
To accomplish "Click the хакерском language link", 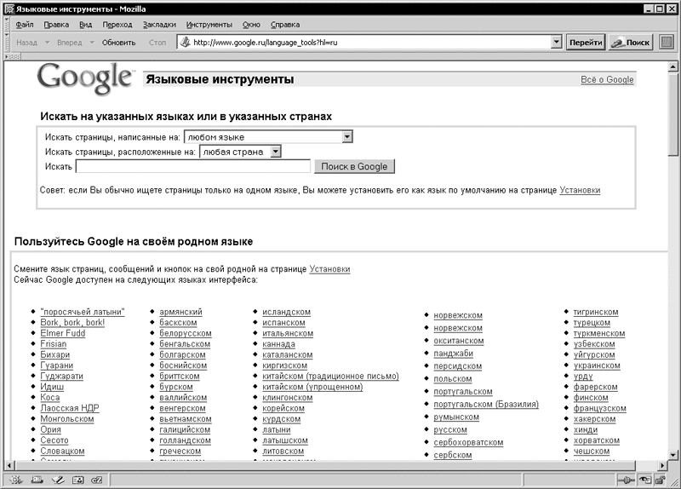I will pyautogui.click(x=594, y=419).
